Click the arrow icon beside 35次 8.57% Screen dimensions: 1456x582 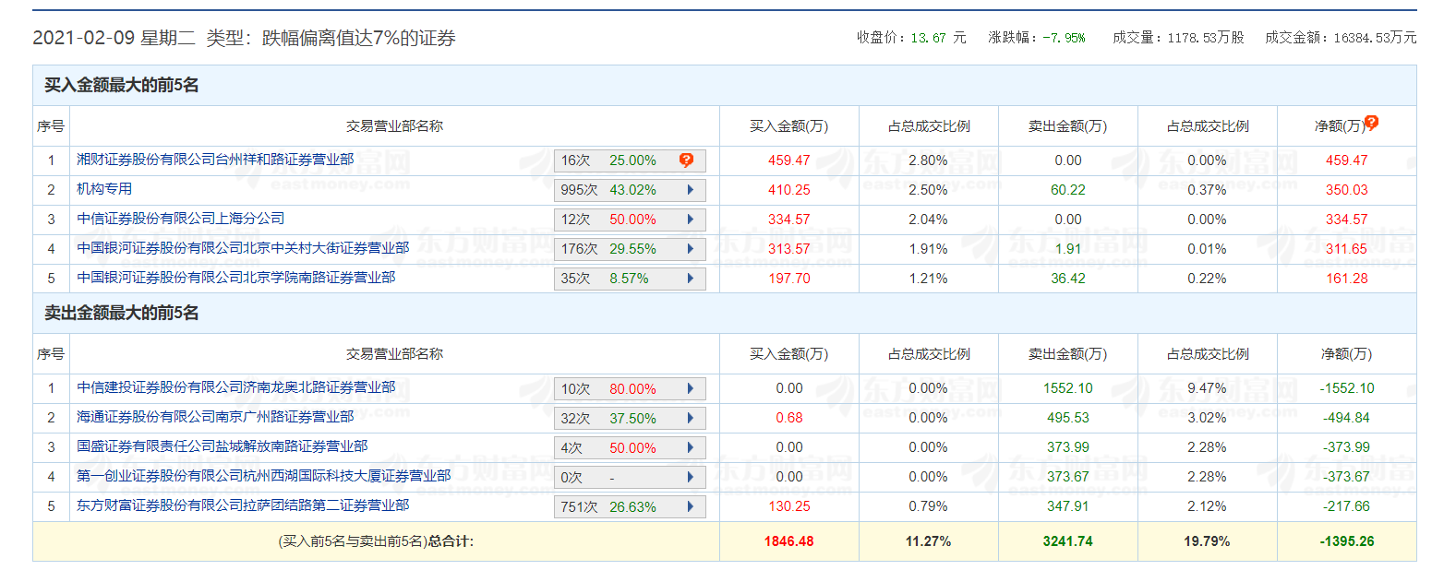click(690, 279)
